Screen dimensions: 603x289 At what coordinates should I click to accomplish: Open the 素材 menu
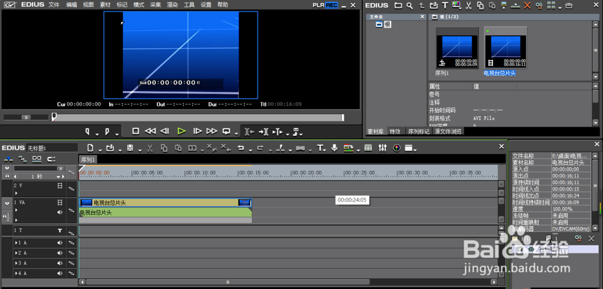click(x=105, y=5)
